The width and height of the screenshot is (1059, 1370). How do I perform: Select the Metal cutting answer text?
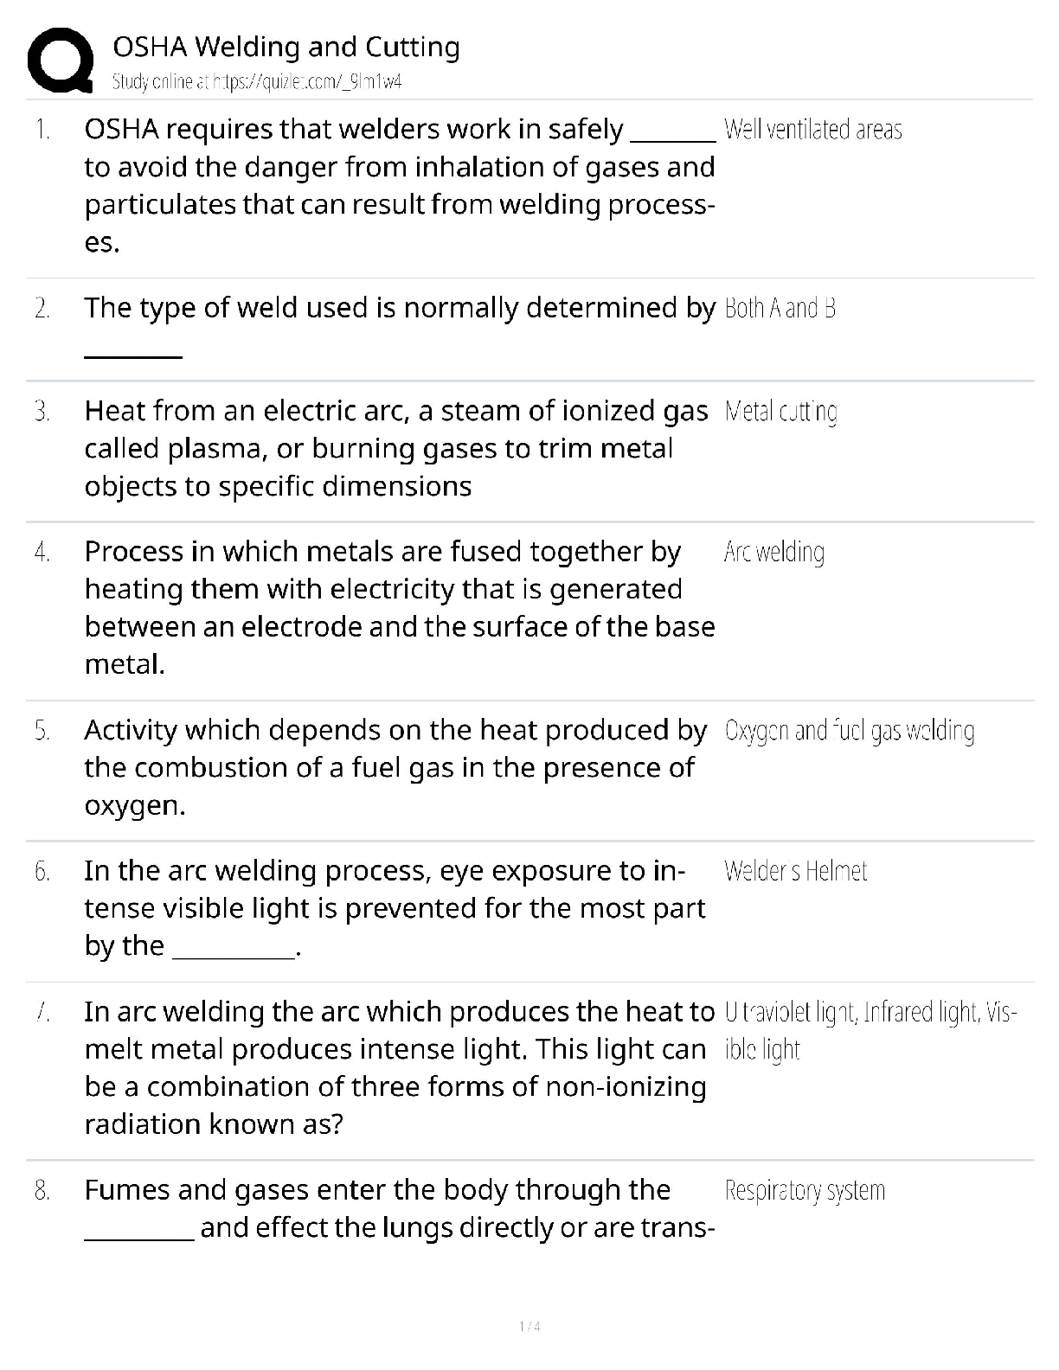pos(780,412)
